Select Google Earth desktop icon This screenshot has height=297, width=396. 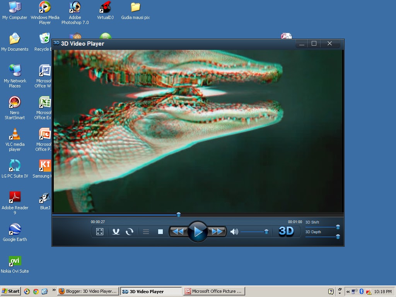click(15, 232)
